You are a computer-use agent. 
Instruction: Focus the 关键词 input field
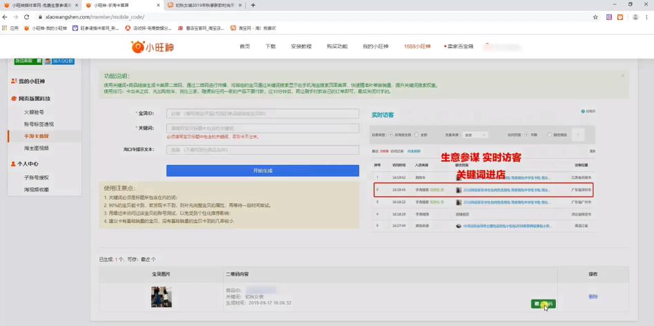pyautogui.click(x=262, y=128)
